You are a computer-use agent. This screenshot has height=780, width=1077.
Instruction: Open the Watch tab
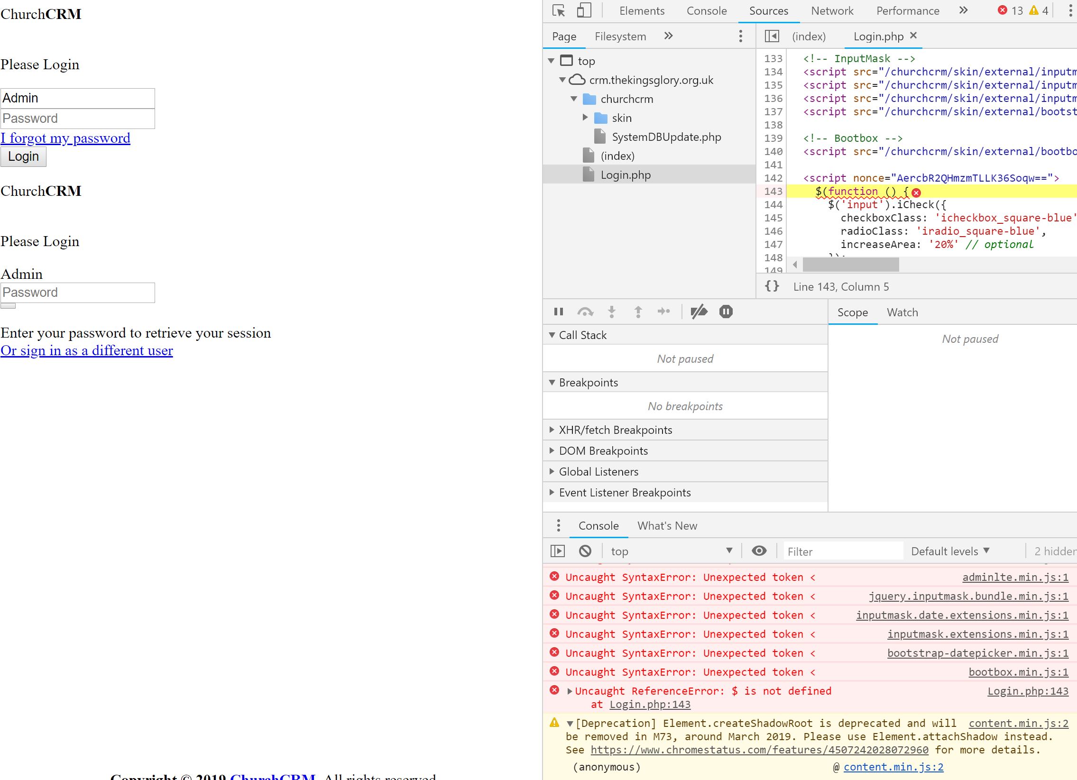pos(902,312)
